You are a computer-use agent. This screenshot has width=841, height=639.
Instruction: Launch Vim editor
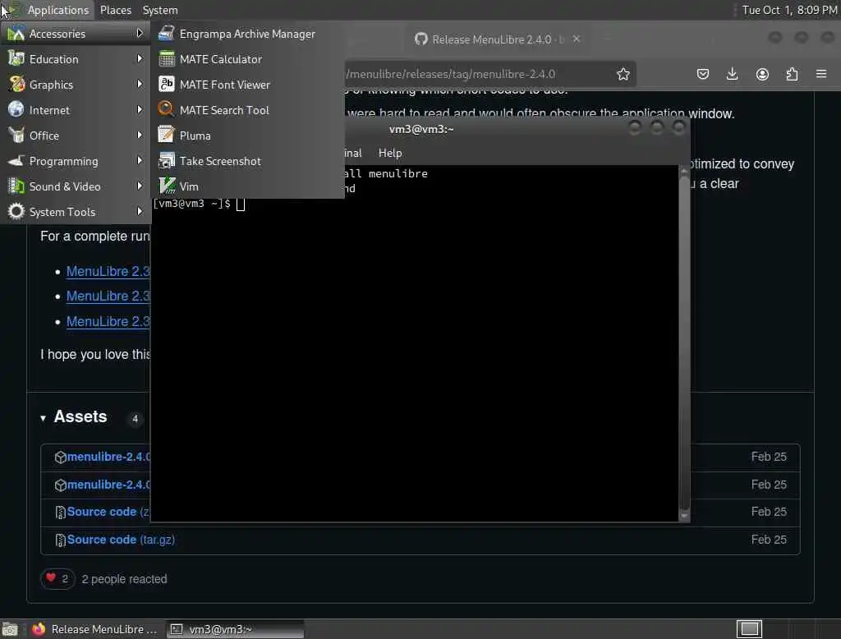247,186
